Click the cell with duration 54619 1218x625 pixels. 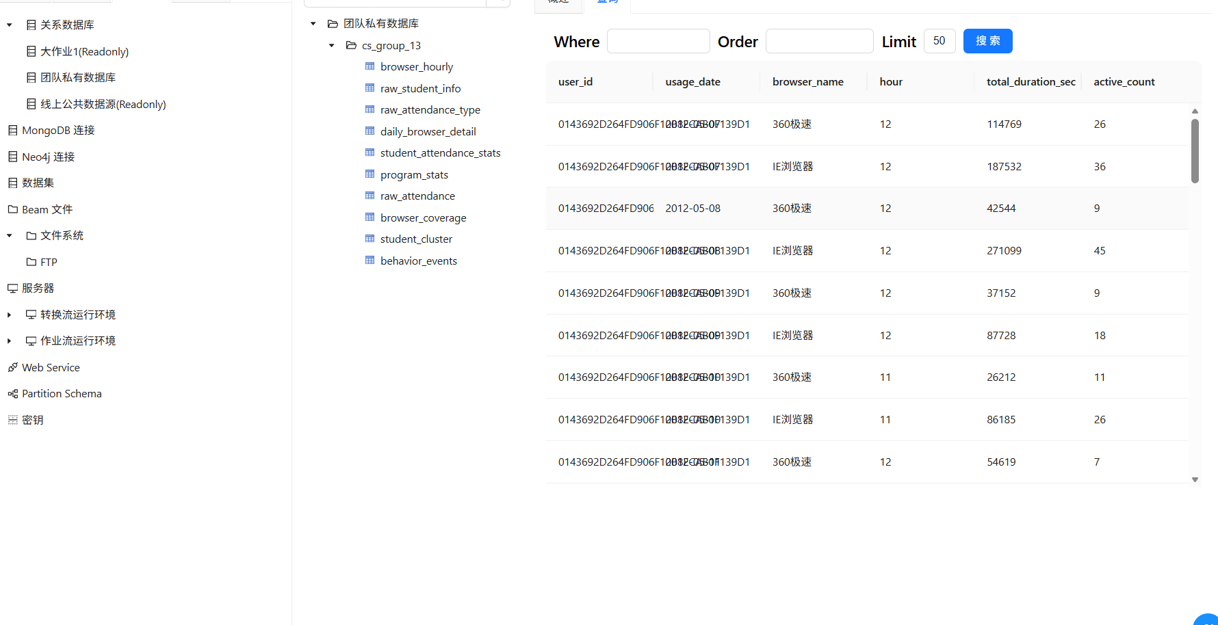tap(1028, 462)
